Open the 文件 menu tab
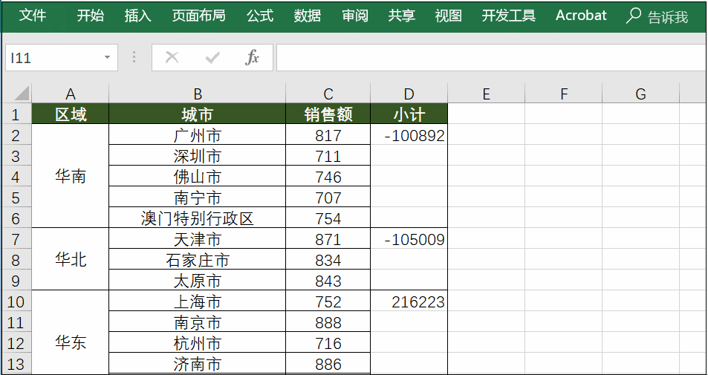708x375 pixels. [33, 16]
